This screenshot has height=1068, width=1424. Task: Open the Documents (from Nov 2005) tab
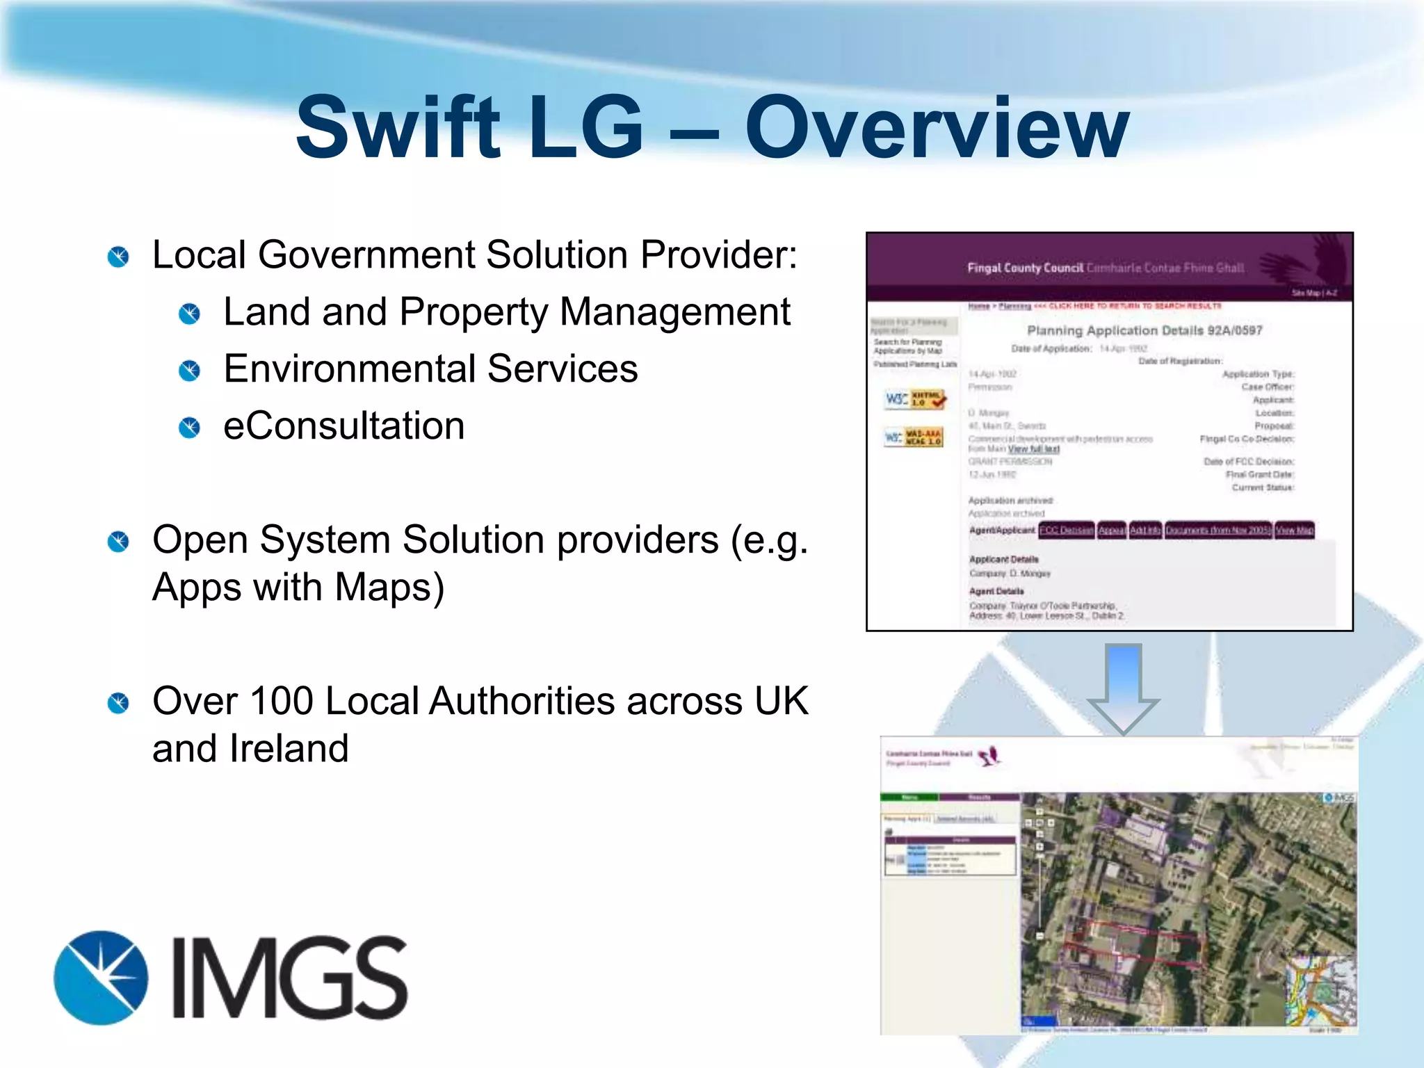[x=1219, y=530]
